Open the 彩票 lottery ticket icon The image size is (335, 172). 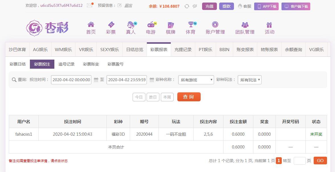pyautogui.click(x=111, y=25)
